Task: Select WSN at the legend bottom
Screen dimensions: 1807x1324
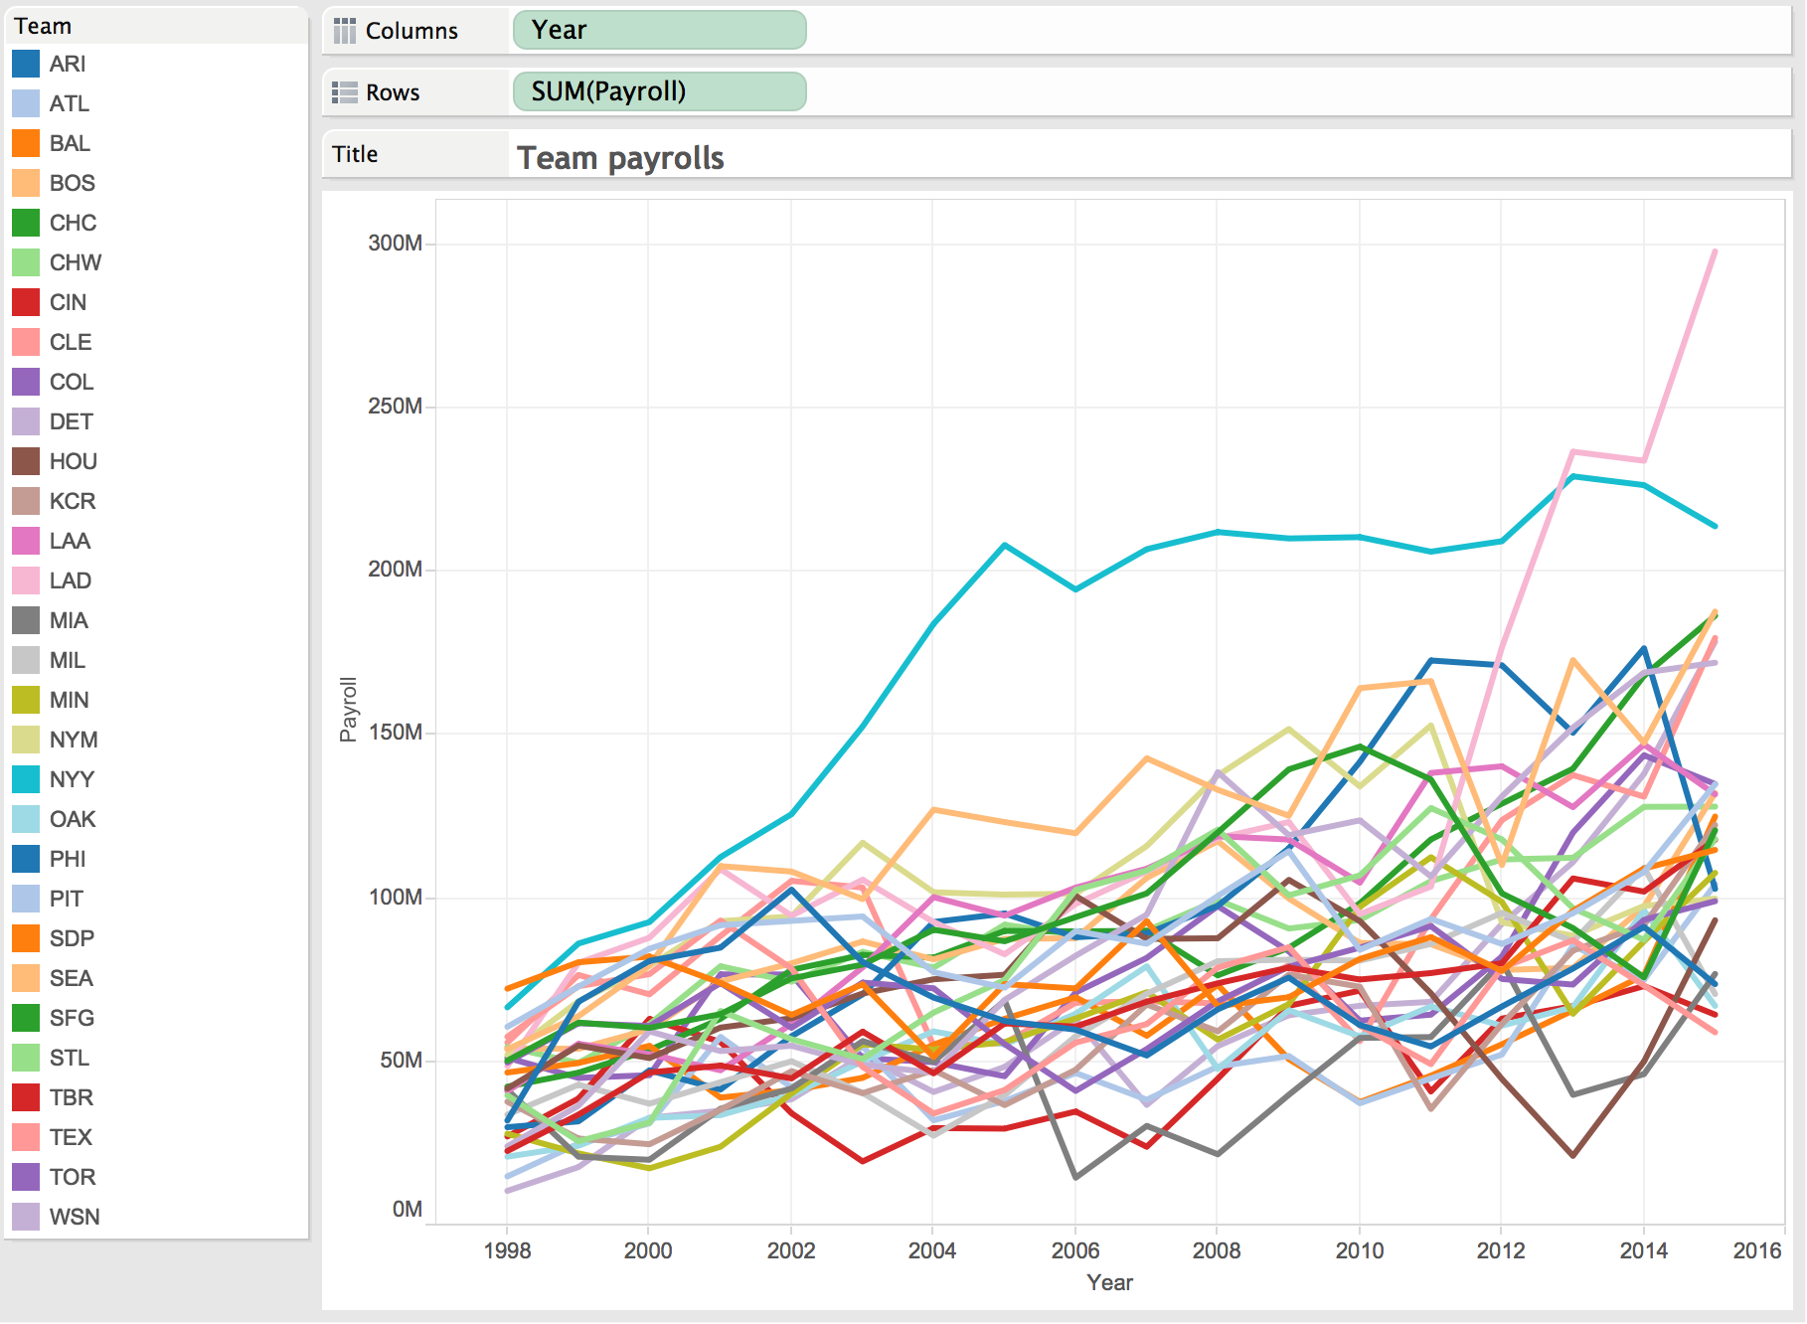Action: click(x=75, y=1217)
